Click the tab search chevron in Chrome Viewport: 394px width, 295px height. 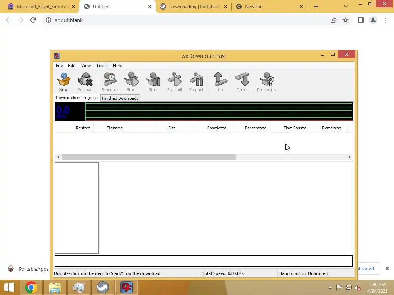coord(346,7)
